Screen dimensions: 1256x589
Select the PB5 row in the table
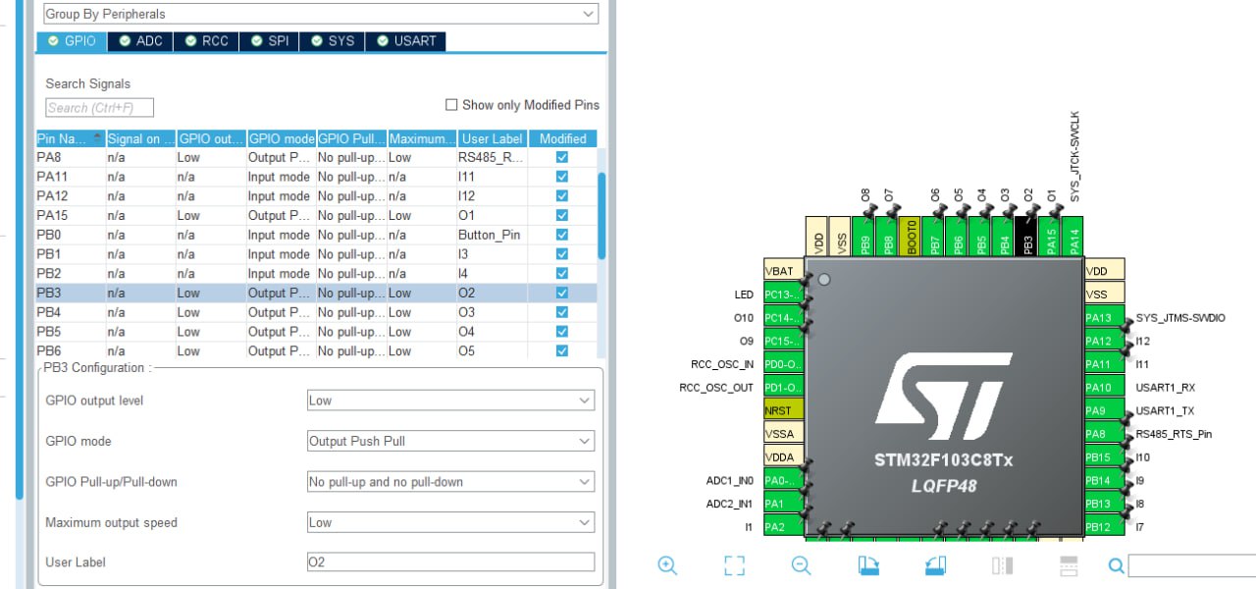(316, 332)
